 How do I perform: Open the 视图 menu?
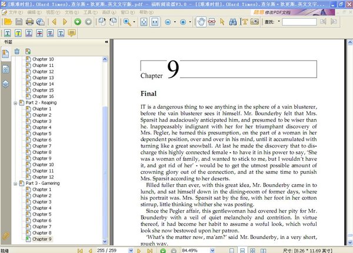53,12
